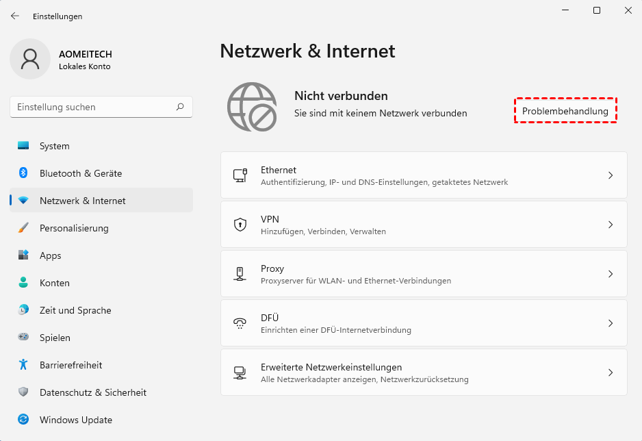Image resolution: width=642 pixels, height=441 pixels.
Task: Open the System menu item
Action: point(55,146)
